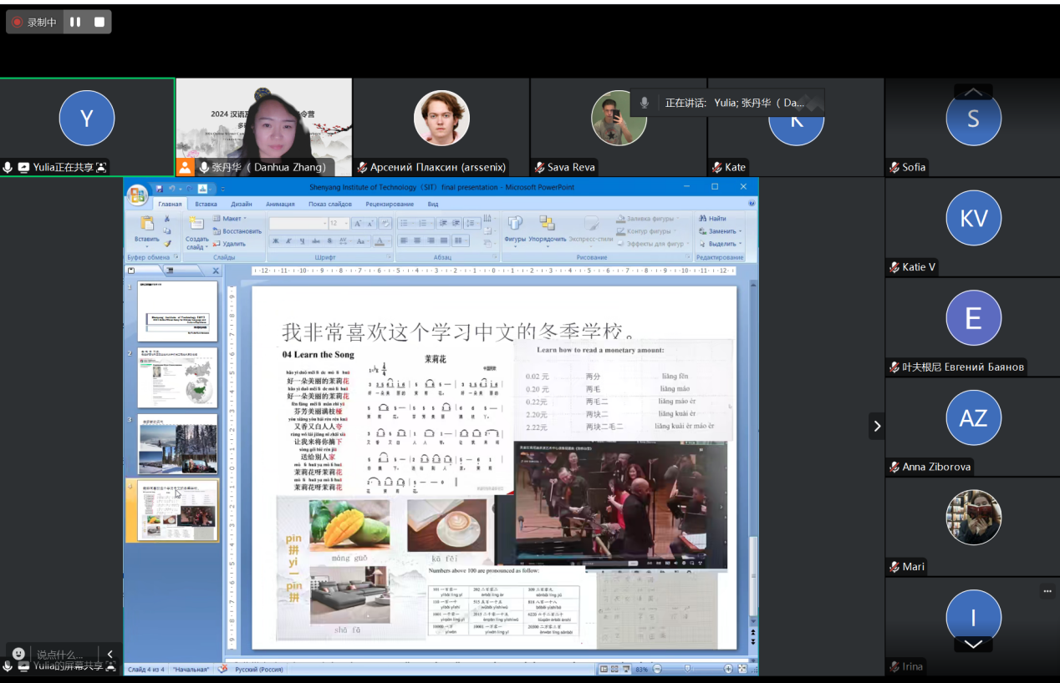The image size is (1060, 683).
Task: Expand the Заменить dropdown arrow
Action: point(741,231)
